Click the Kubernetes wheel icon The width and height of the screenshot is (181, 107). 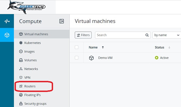click(x=21, y=43)
